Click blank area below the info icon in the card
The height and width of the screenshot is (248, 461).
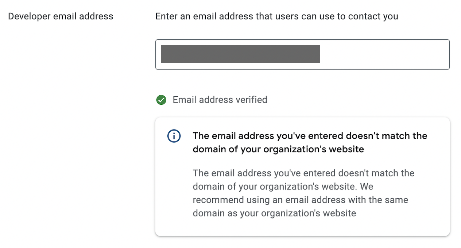click(x=174, y=189)
